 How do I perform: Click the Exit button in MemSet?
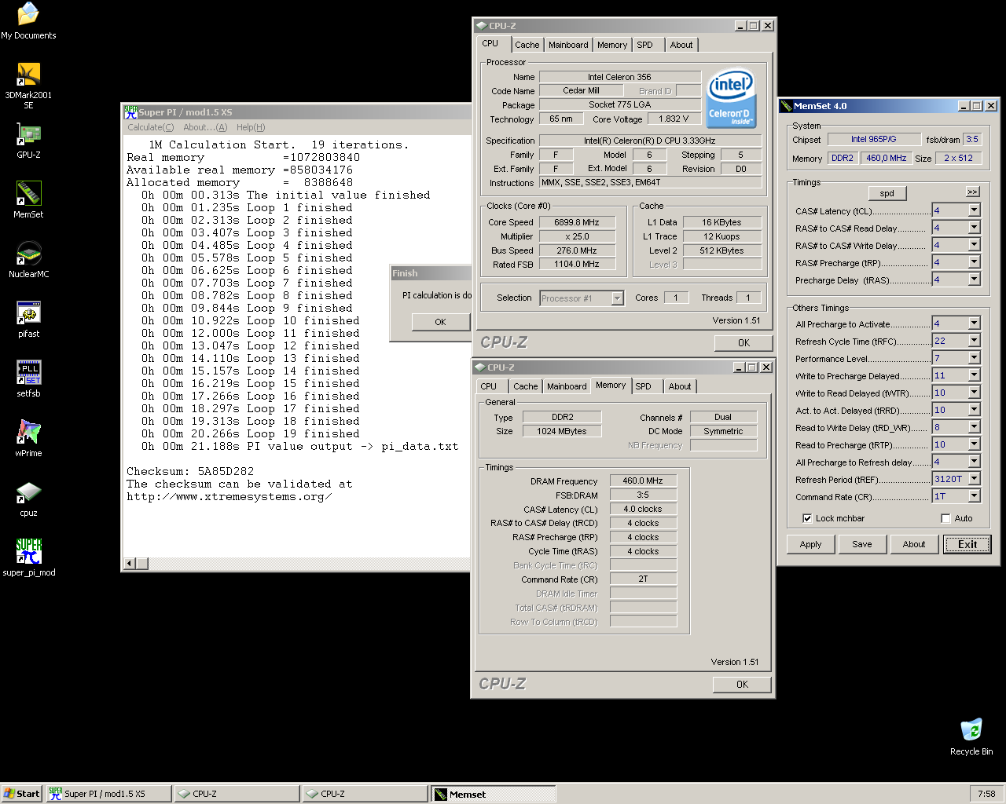[967, 544]
